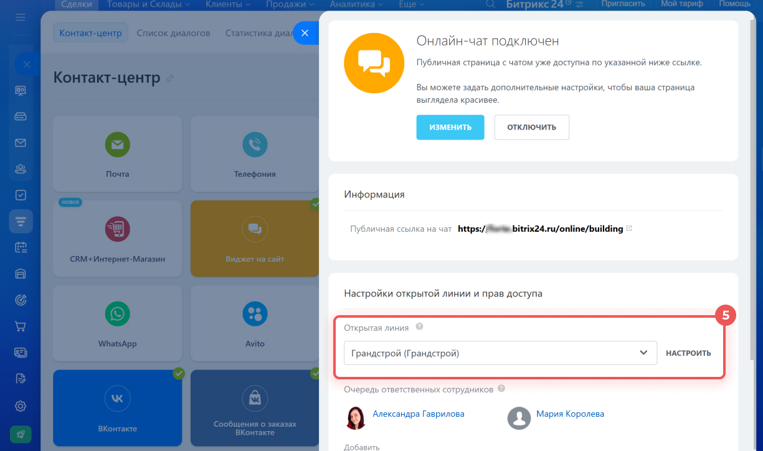763x451 pixels.
Task: Click help icon next to Очередь ответственных сотрудников
Action: click(x=501, y=389)
